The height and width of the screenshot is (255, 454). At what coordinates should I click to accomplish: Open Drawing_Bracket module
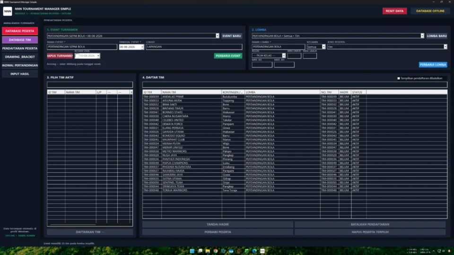coord(20,57)
